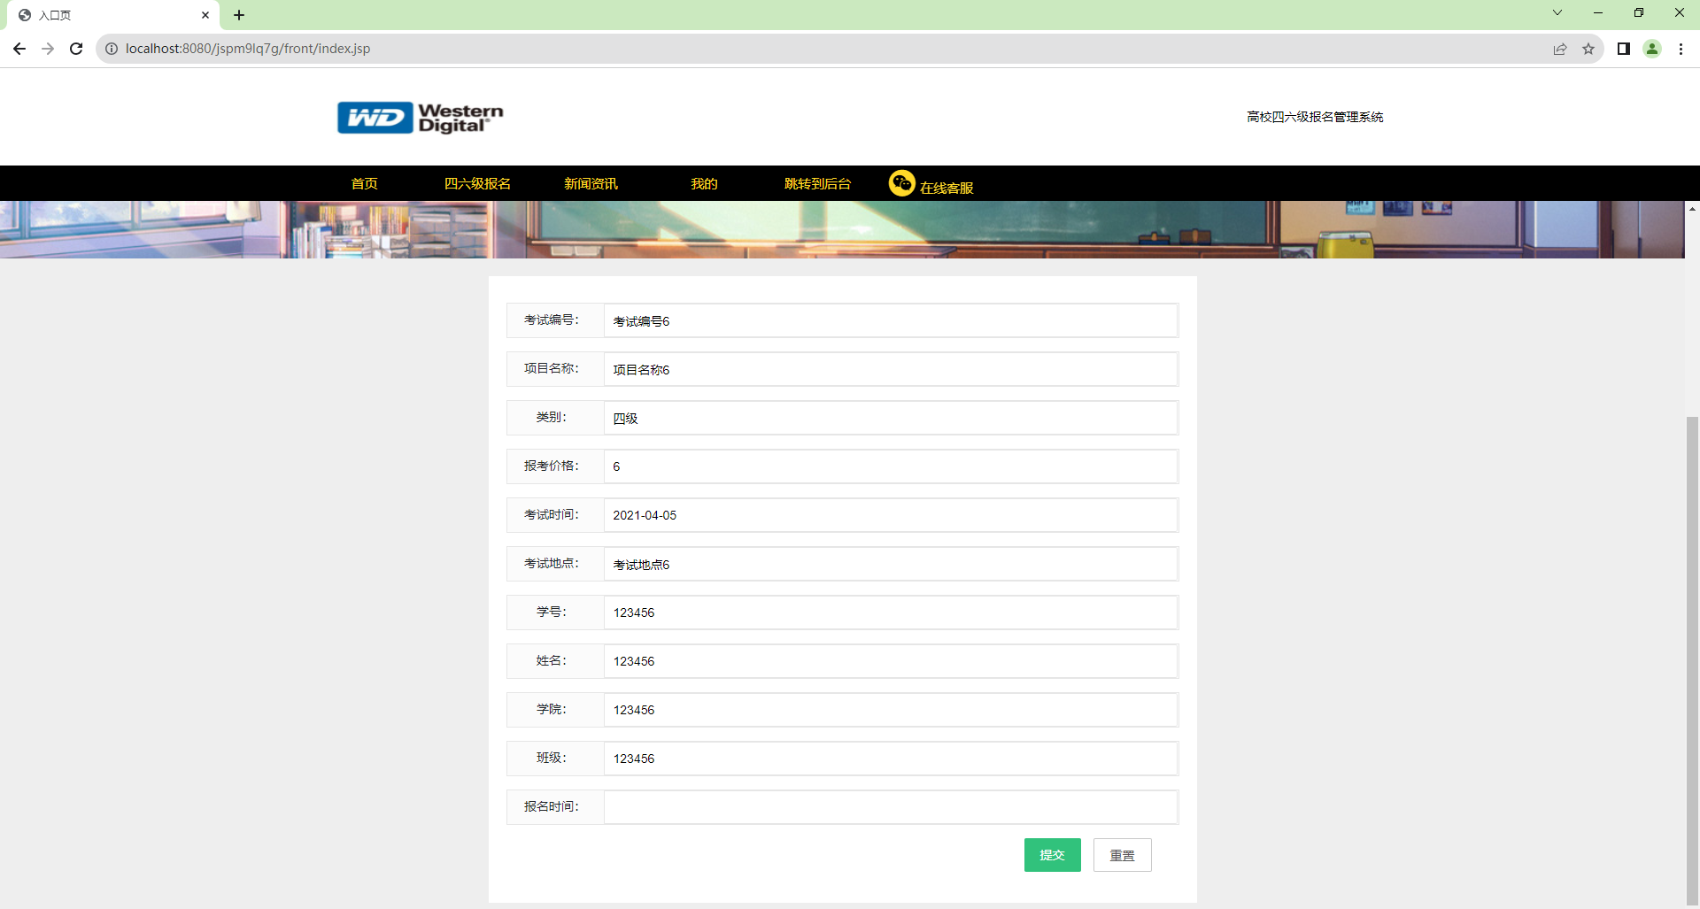Click the empty 报名时间 input field
1700x909 pixels.
(889, 806)
